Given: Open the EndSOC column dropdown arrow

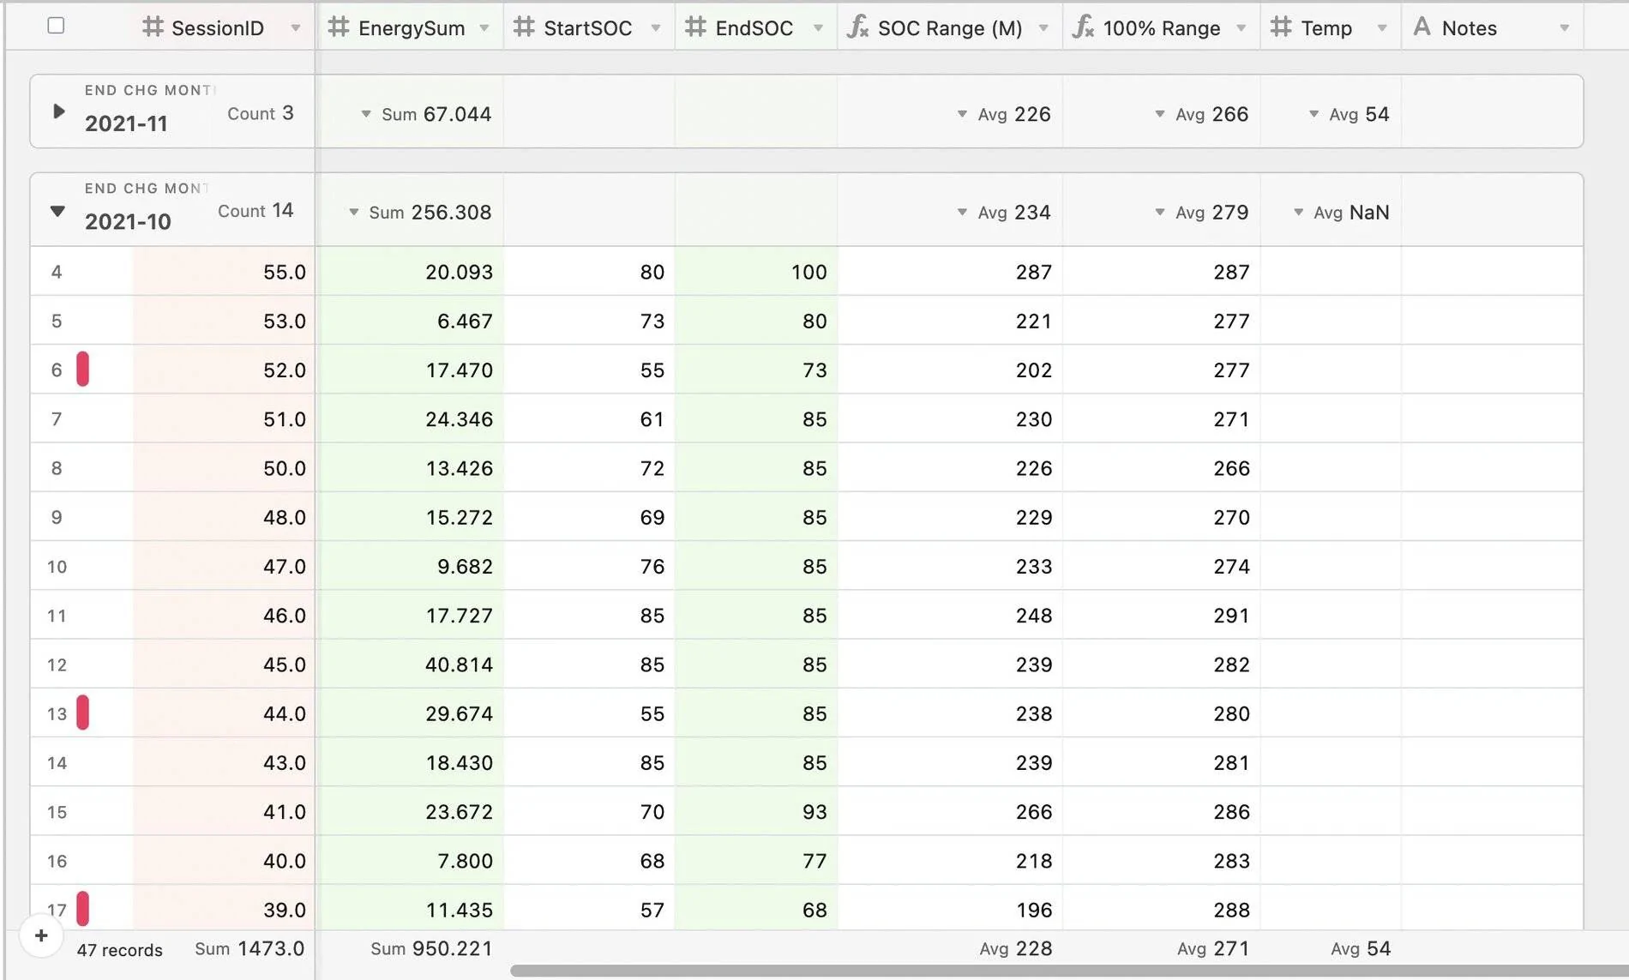Looking at the screenshot, I should pos(818,28).
